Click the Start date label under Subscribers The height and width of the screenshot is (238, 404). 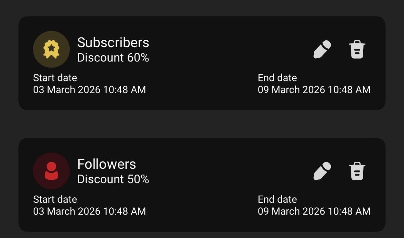55,78
